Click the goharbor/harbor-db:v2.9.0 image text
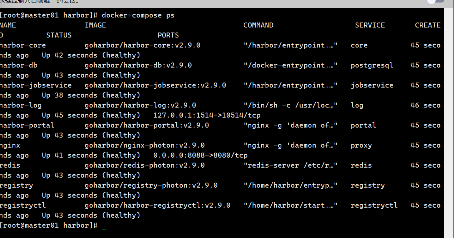Image resolution: width=454 pixels, height=238 pixels. 138,65
